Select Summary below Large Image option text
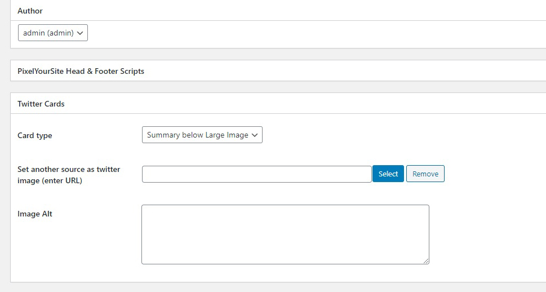Screen dimensions: 546x292 (x=197, y=135)
